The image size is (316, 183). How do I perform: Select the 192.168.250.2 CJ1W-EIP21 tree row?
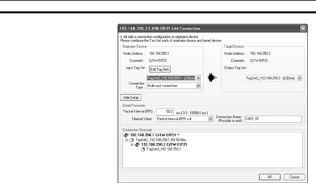coord(164,145)
